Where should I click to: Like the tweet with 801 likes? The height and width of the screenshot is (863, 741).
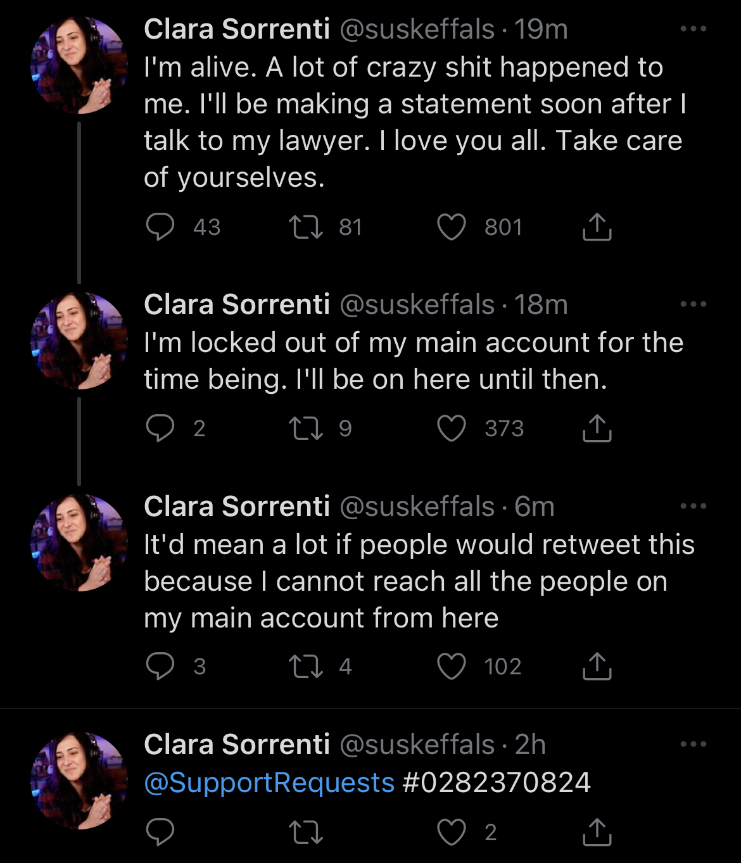pyautogui.click(x=452, y=227)
